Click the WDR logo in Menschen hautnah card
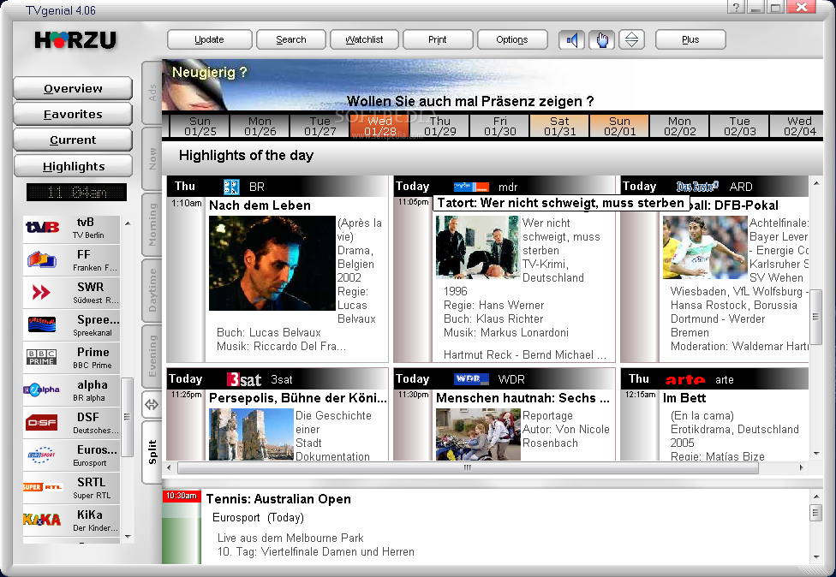This screenshot has height=577, width=836. coord(471,378)
